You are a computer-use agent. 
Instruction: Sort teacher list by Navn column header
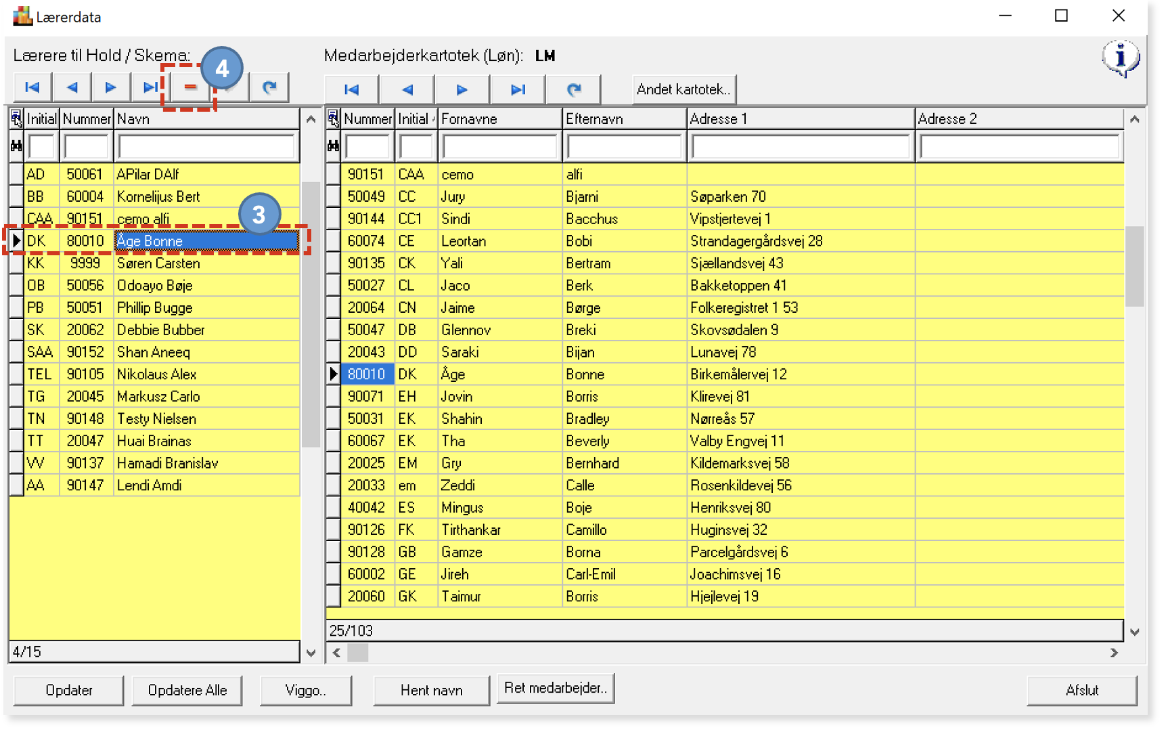pos(206,119)
